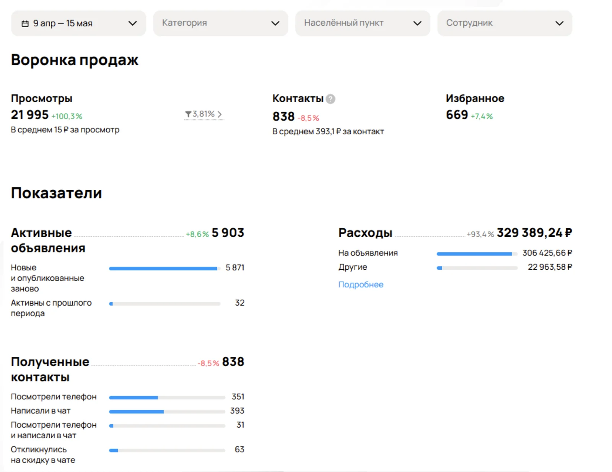Click the +100,3% change next to Просмотры
Screen dimensions: 612x472
click(67, 116)
